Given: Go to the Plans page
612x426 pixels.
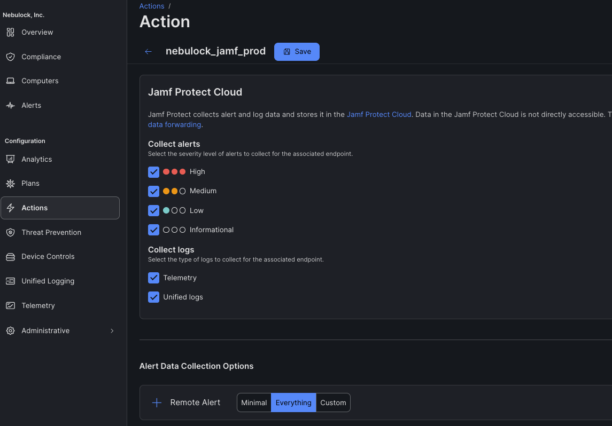Looking at the screenshot, I should point(30,184).
